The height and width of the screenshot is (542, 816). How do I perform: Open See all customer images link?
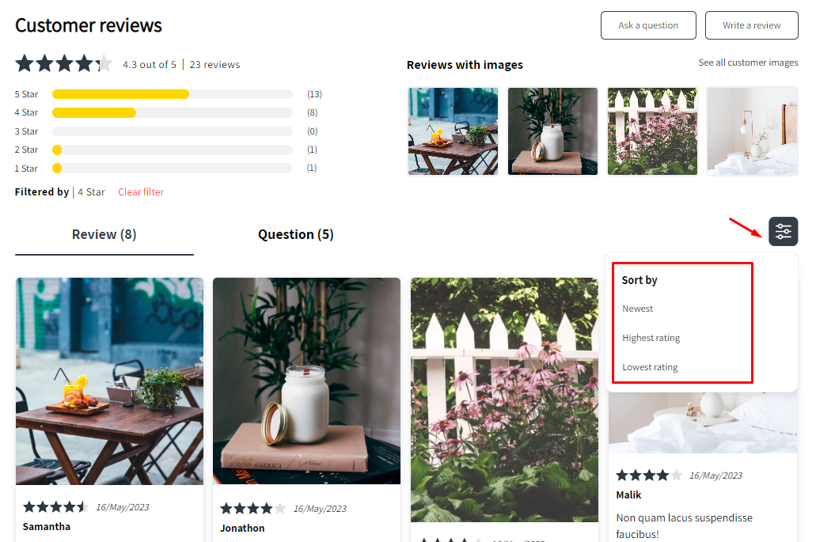(x=748, y=63)
